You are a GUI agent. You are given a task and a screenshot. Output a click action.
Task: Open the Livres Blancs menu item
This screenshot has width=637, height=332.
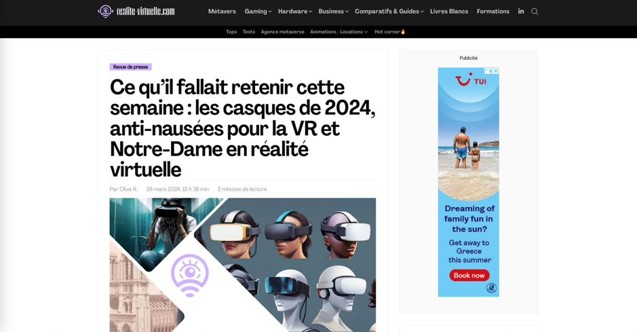[x=449, y=12]
